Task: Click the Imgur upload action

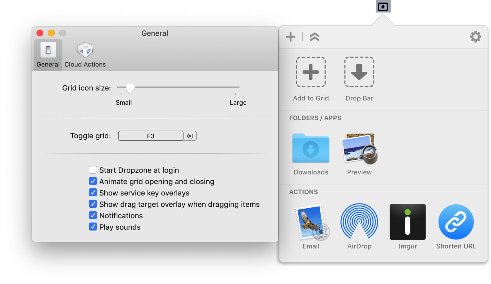Action: tap(407, 222)
